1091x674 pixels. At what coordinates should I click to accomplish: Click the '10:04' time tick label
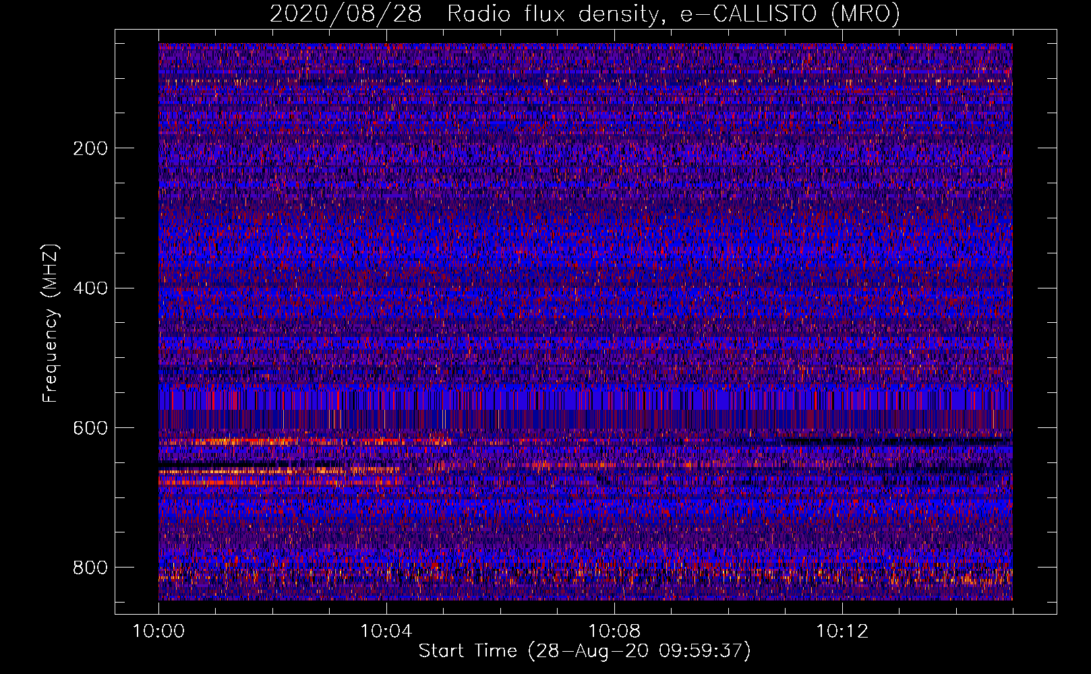point(386,632)
